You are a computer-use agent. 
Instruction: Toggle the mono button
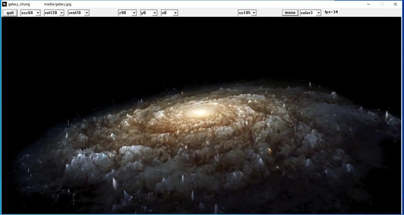[290, 13]
